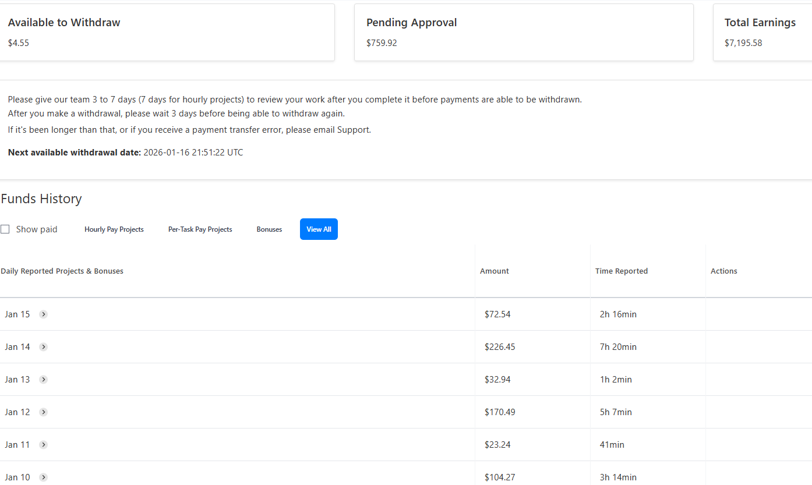Image resolution: width=812 pixels, height=485 pixels.
Task: Select the Pending Approval card
Action: point(524,33)
